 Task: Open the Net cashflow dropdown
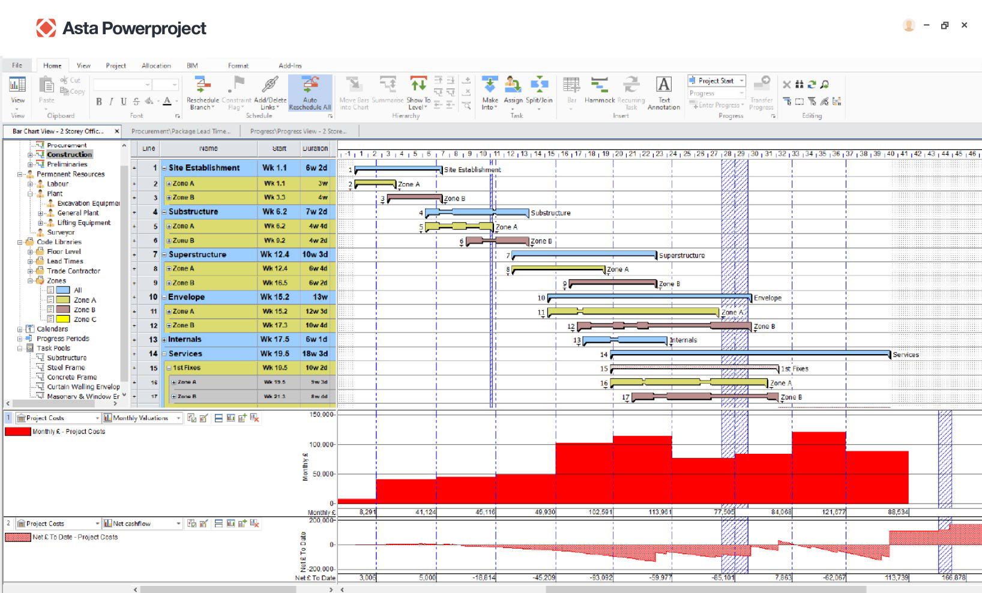click(178, 524)
